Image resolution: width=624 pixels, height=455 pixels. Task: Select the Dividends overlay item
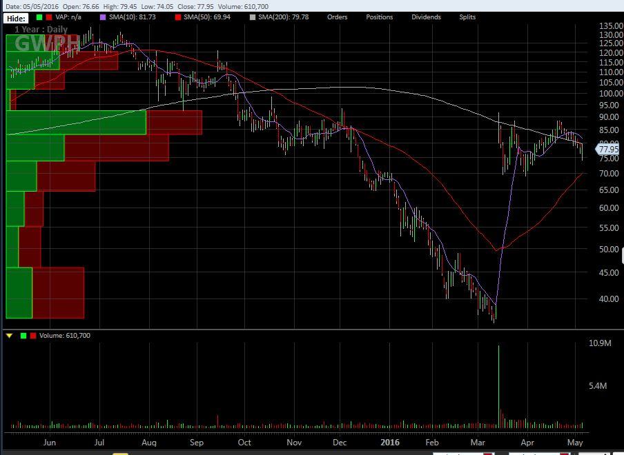pos(426,17)
